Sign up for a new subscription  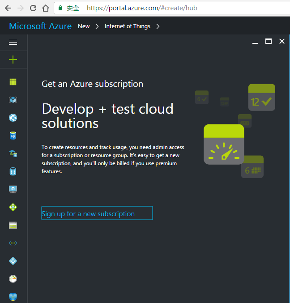[x=97, y=213]
